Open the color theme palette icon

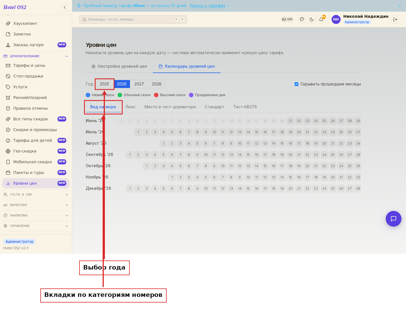[x=302, y=19]
